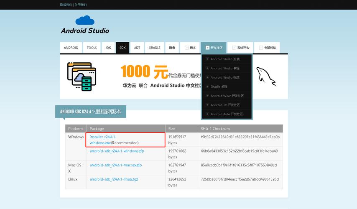Choose Android Wear 开发社区 menu entry
The height and width of the screenshot is (209, 357).
click(x=227, y=96)
